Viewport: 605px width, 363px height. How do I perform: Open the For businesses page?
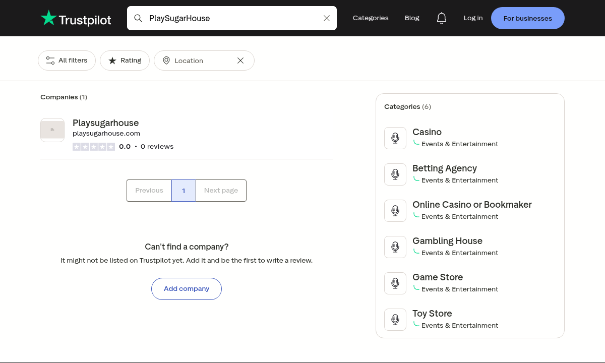[528, 18]
